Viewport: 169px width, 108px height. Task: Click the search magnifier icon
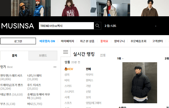97,26
